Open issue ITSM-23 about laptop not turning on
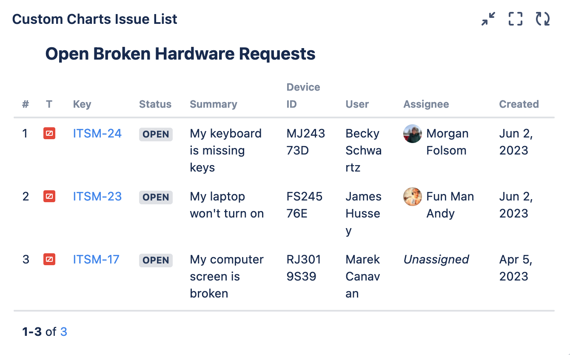Image resolution: width=570 pixels, height=355 pixels. point(97,196)
